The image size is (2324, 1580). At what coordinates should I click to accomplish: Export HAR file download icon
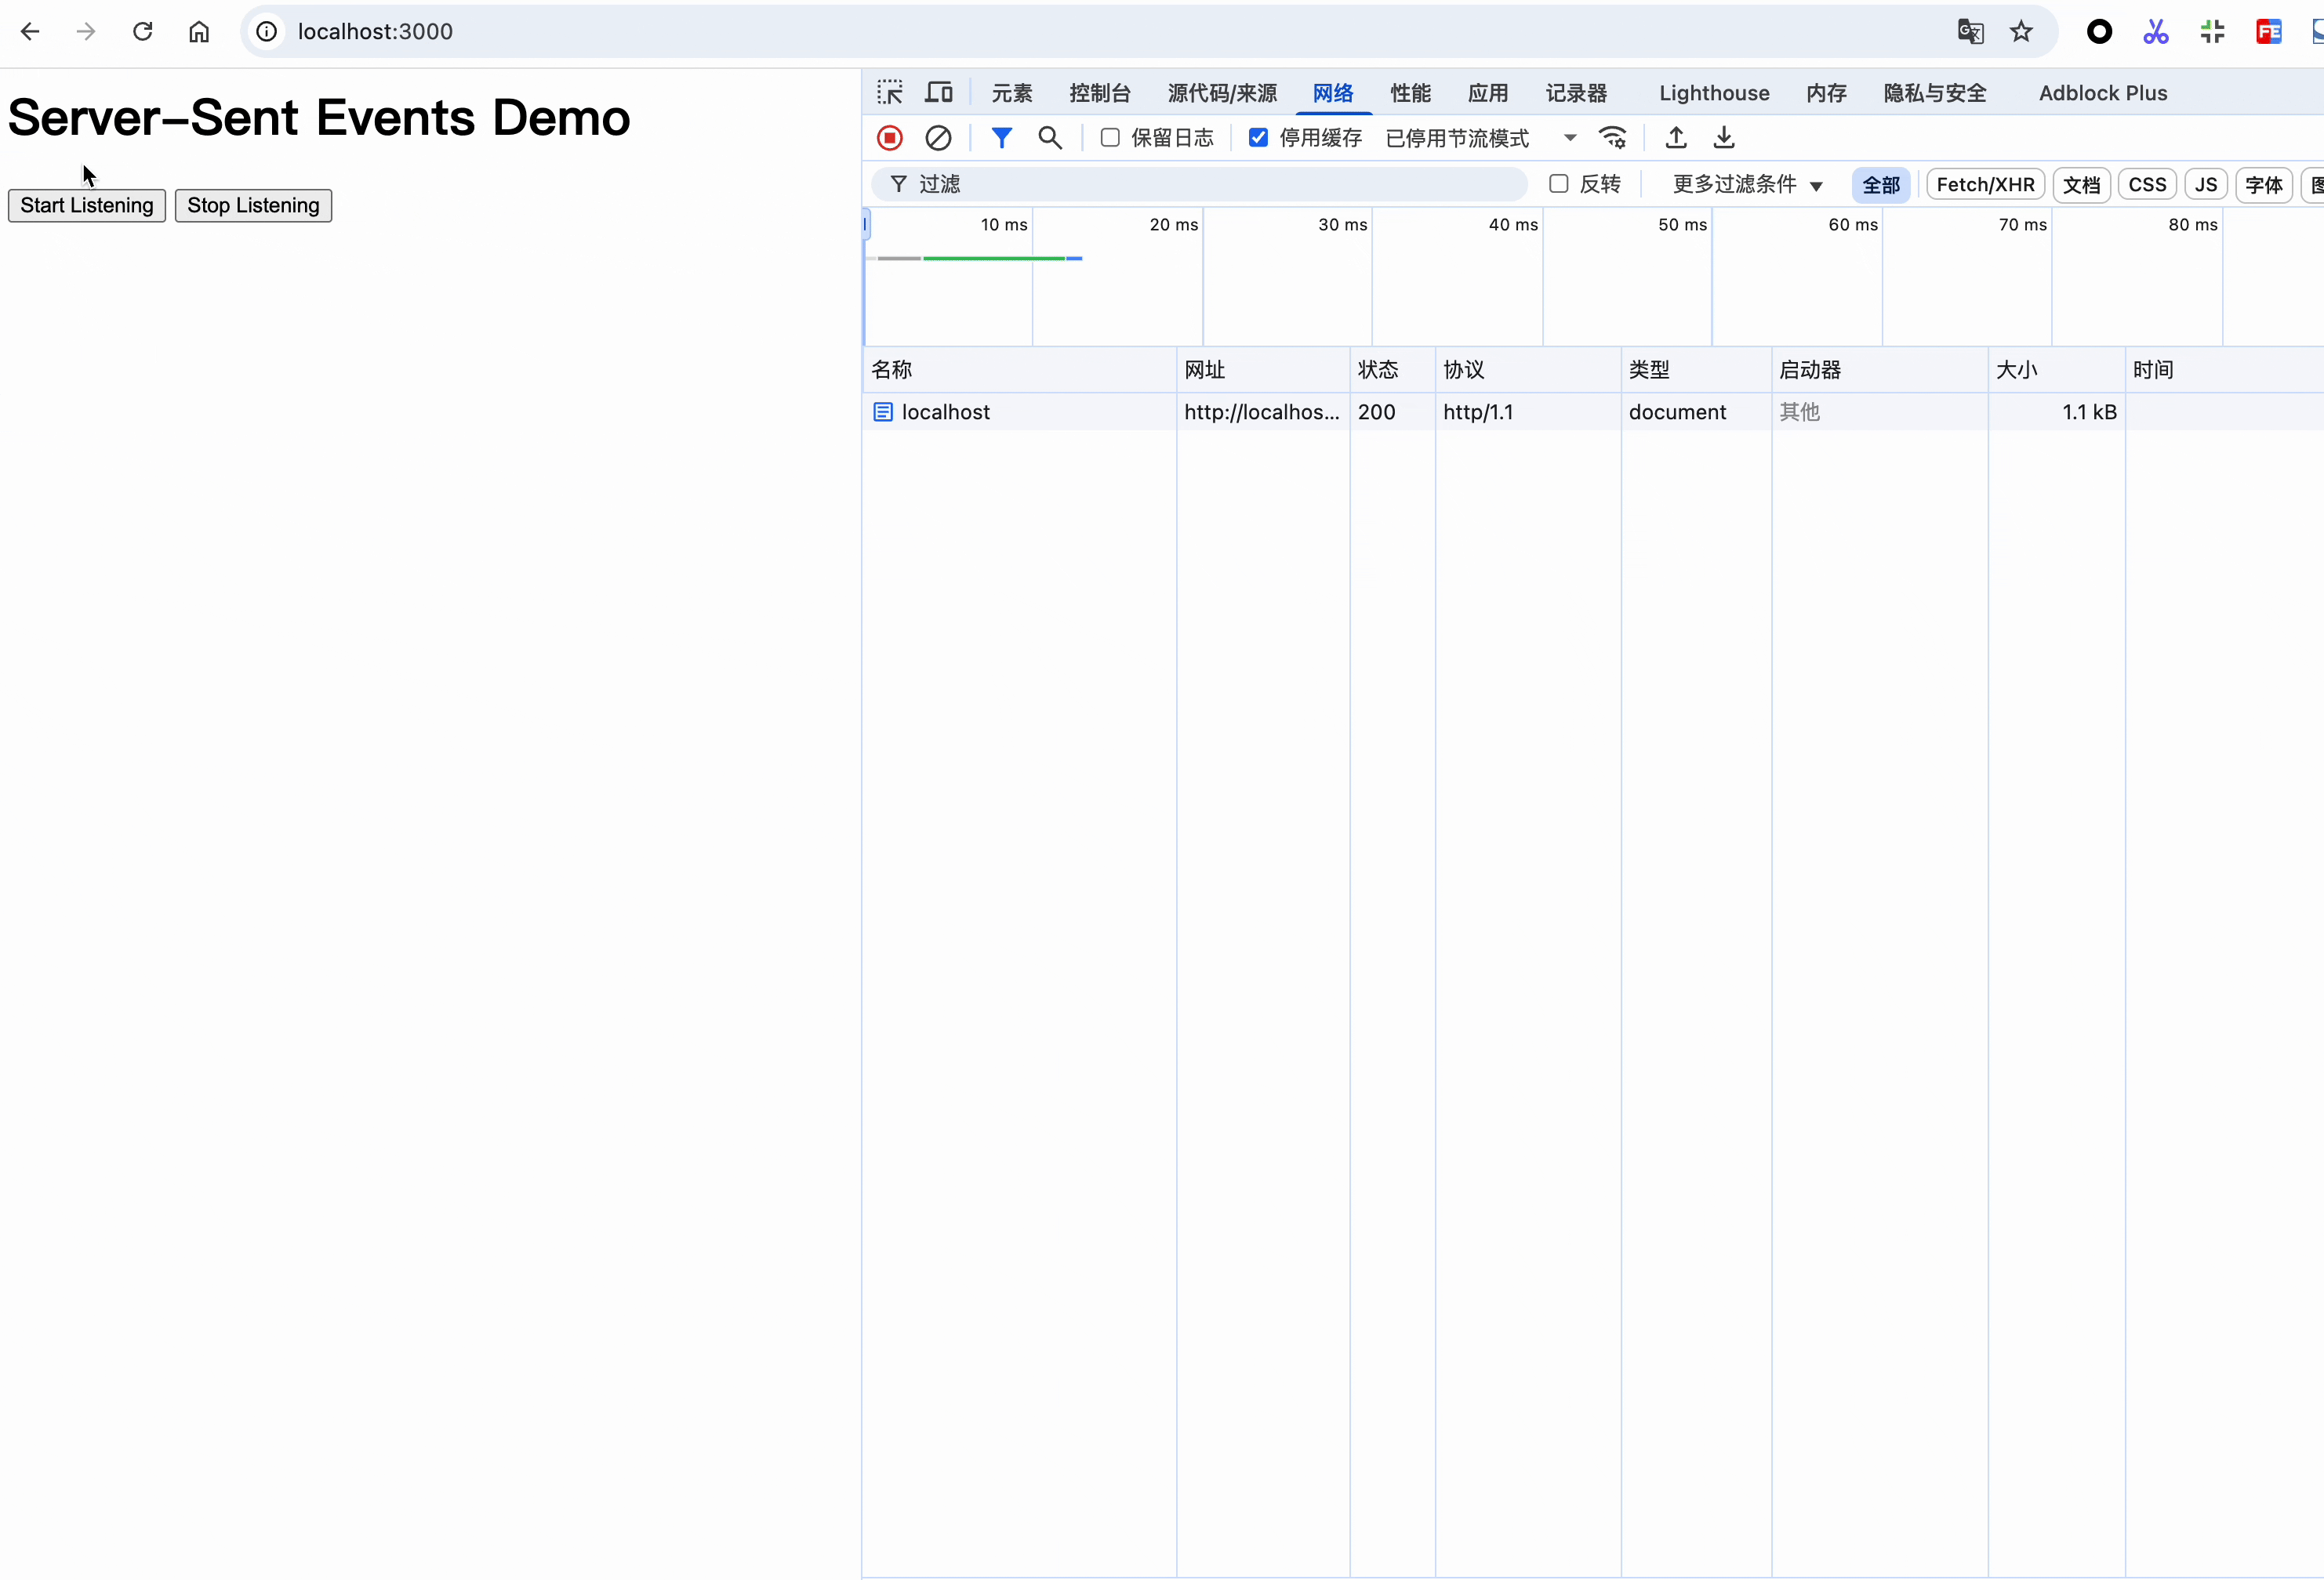pyautogui.click(x=1724, y=138)
